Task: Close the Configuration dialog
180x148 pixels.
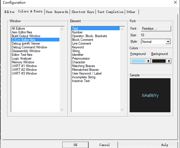Action: [175, 2]
